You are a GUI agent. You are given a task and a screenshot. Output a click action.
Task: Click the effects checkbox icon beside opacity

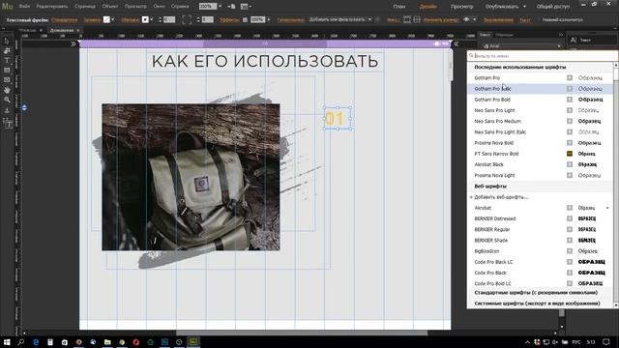(x=245, y=19)
